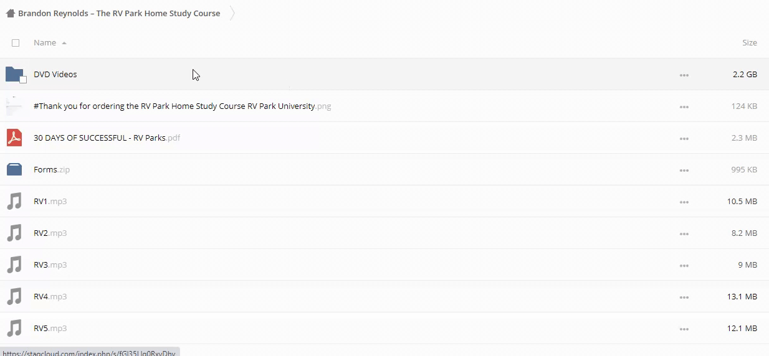Viewport: 769px width, 356px height.
Task: Click the Forms.zip archive icon
Action: tap(14, 169)
